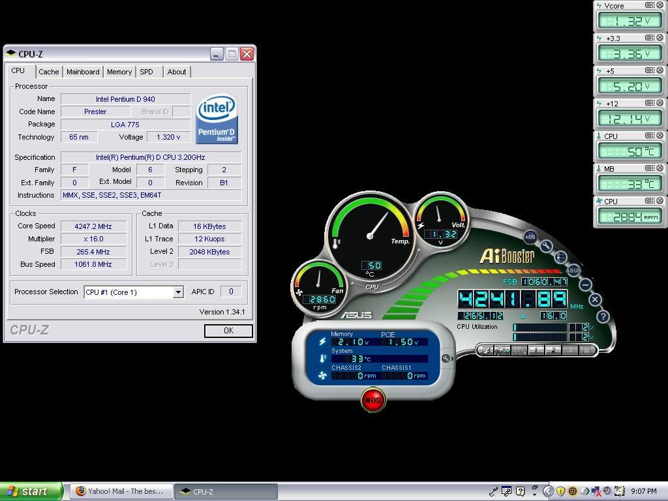Open settings icon on +5 voltage widget
668x501 pixels.
650,70
